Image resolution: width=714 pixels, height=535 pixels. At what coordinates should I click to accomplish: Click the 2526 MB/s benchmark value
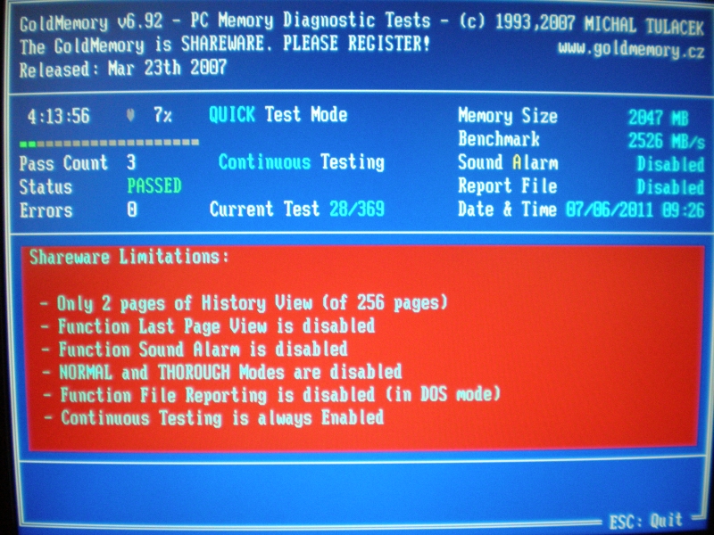666,141
